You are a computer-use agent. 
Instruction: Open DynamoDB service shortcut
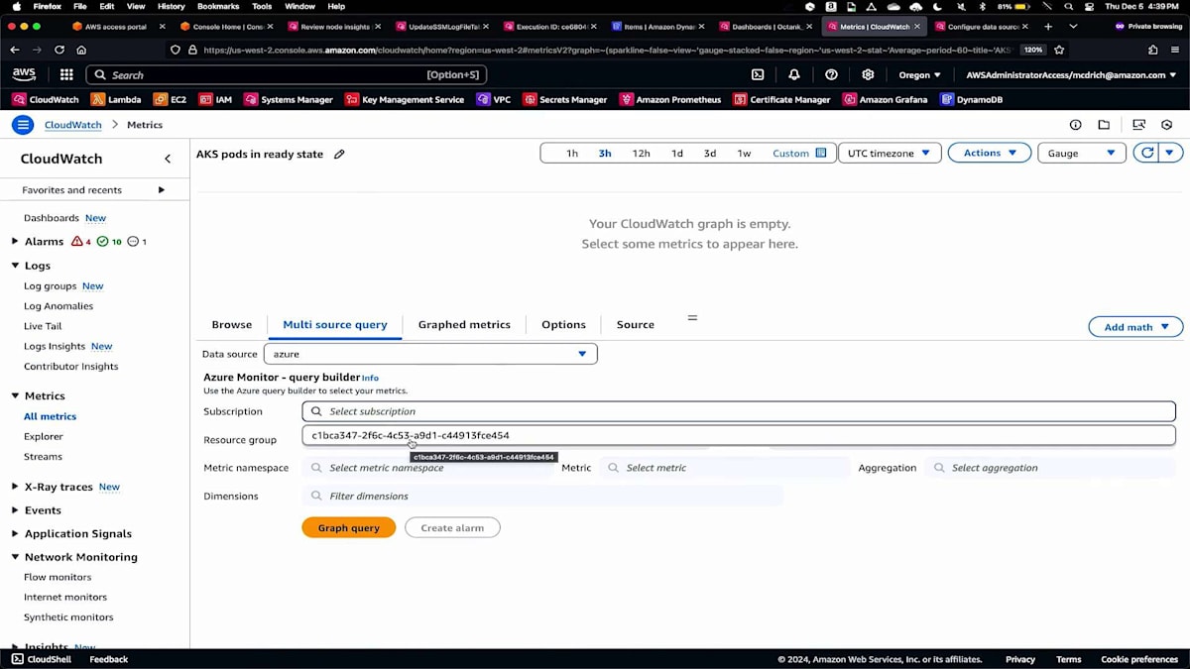972,99
